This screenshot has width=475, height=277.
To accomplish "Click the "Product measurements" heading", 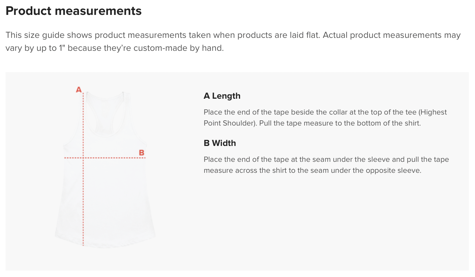I will click(73, 11).
